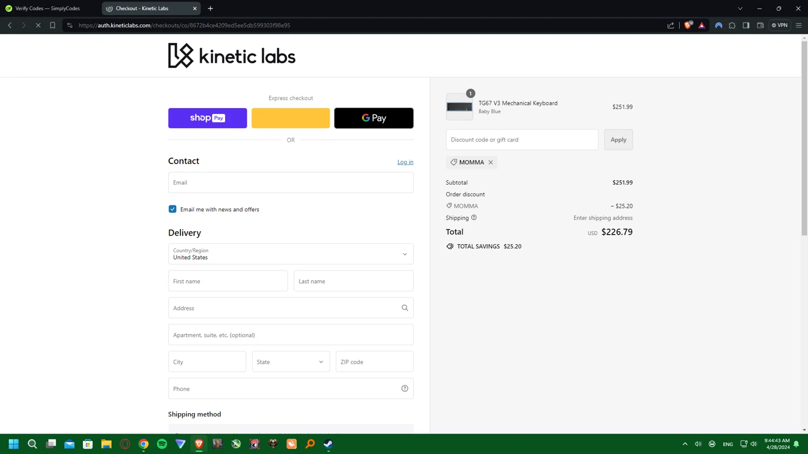Open the tab search dropdown arrow
This screenshot has height=454, width=808.
pos(740,8)
